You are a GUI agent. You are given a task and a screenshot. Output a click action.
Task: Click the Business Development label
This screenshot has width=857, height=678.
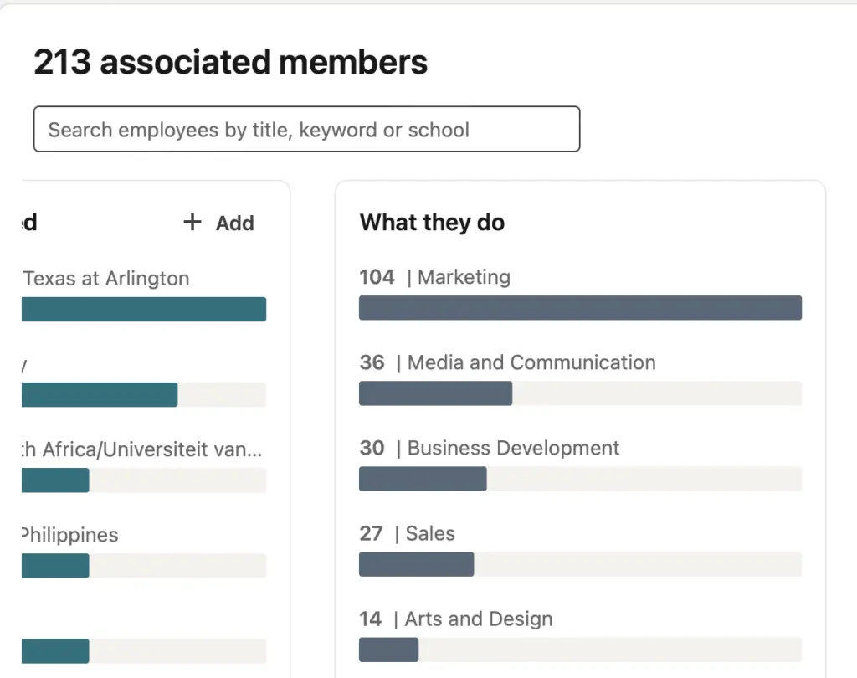click(x=513, y=448)
